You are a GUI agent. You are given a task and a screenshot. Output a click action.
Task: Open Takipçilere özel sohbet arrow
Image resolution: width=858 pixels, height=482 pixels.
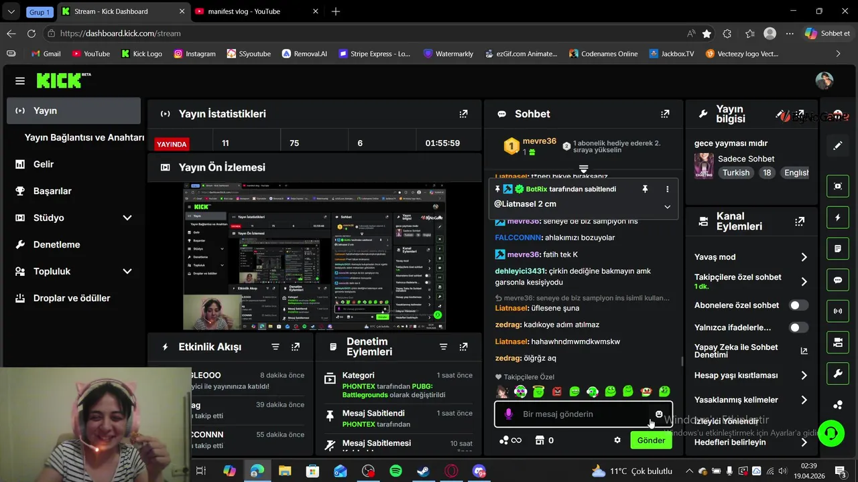[x=804, y=281]
